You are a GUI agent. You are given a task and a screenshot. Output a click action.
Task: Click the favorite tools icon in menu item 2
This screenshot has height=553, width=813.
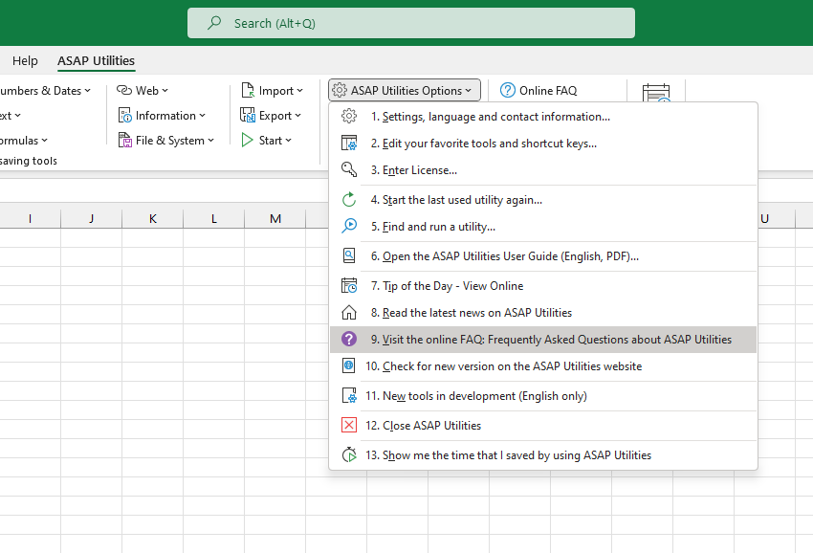pyautogui.click(x=349, y=143)
